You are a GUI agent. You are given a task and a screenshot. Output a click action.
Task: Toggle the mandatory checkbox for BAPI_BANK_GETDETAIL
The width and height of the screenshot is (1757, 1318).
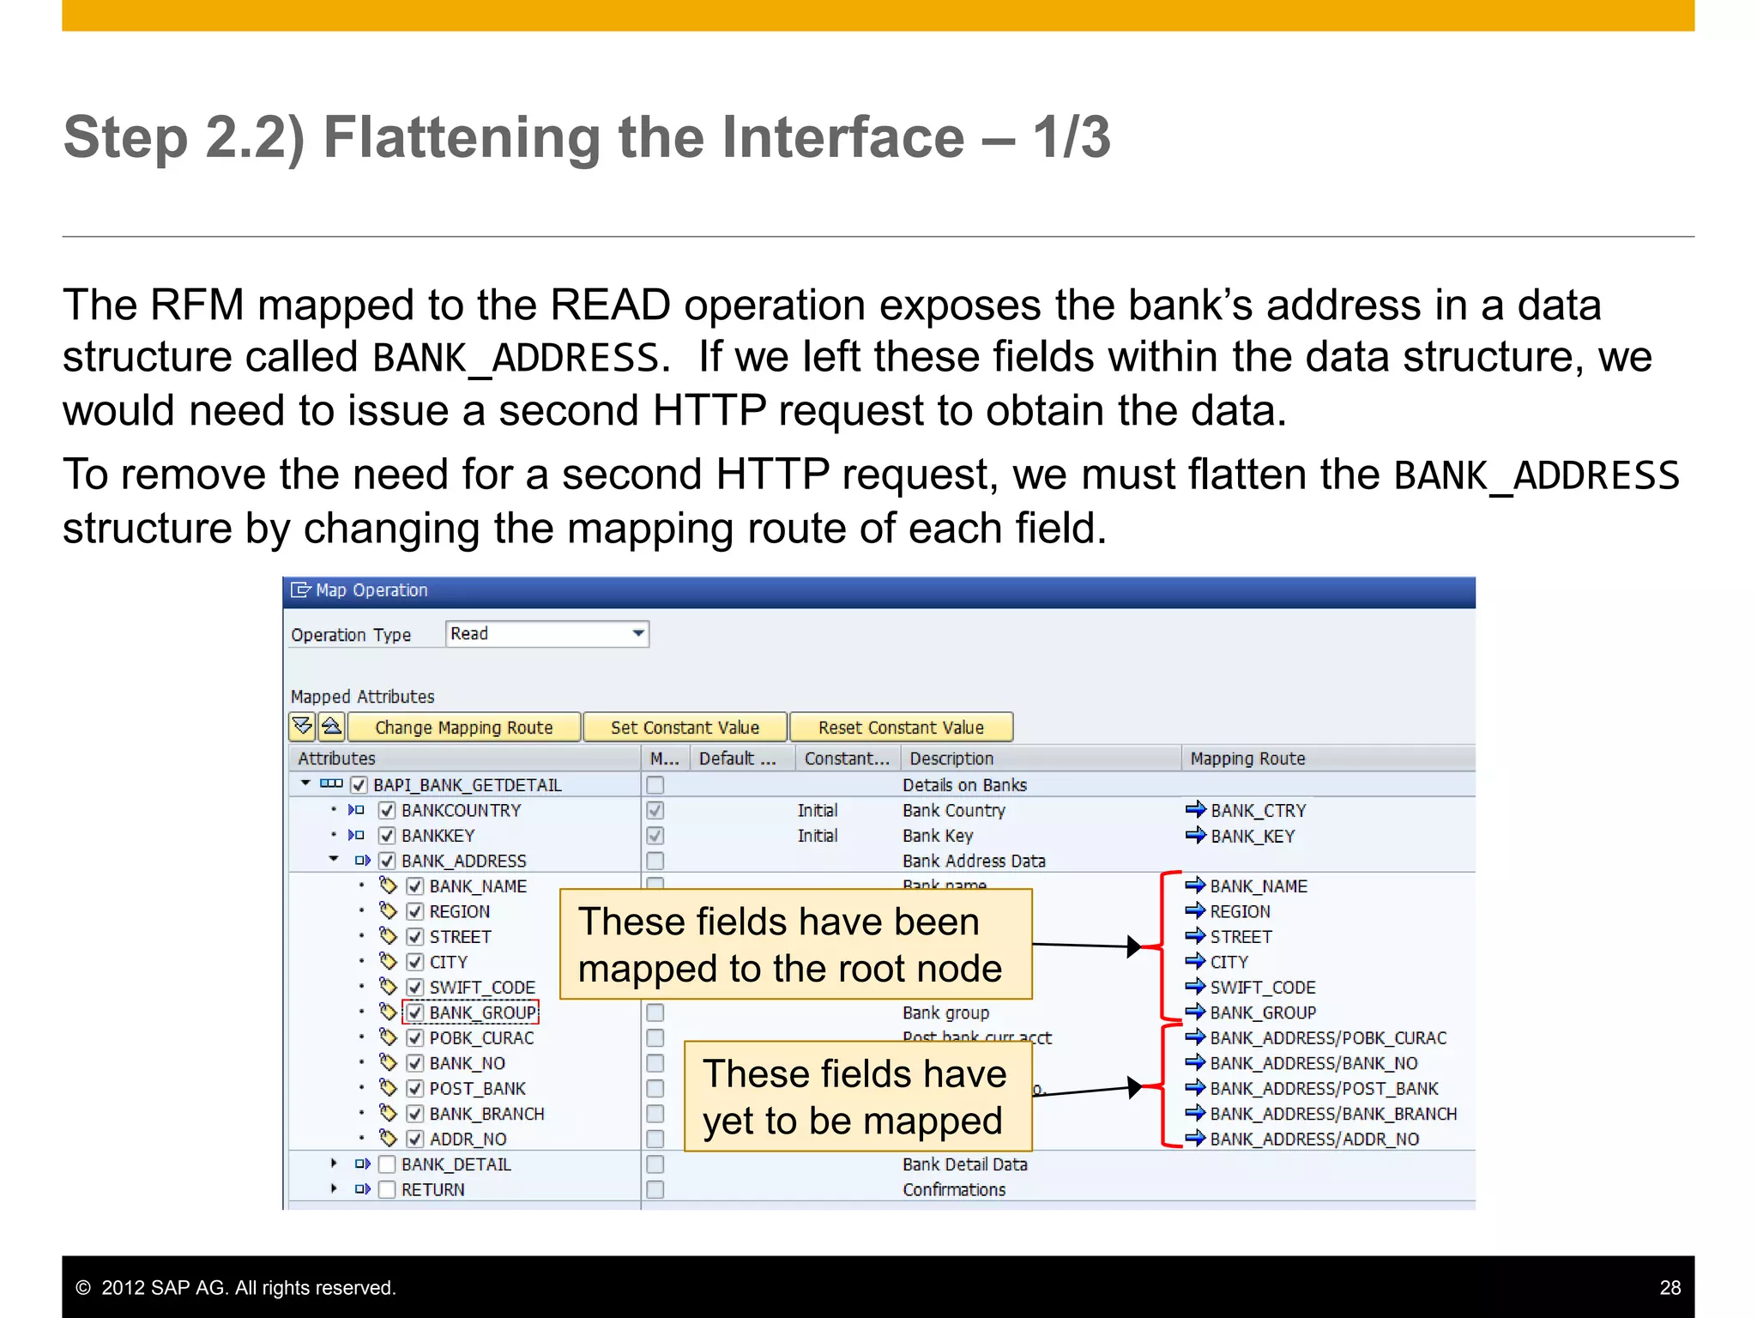tap(655, 785)
